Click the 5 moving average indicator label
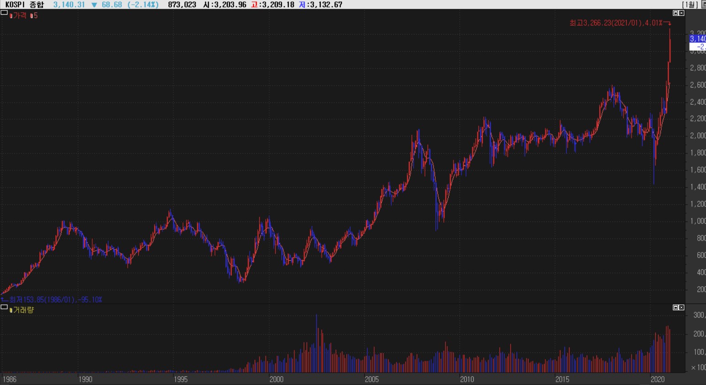Viewport: 706px width, 385px height. pyautogui.click(x=34, y=15)
